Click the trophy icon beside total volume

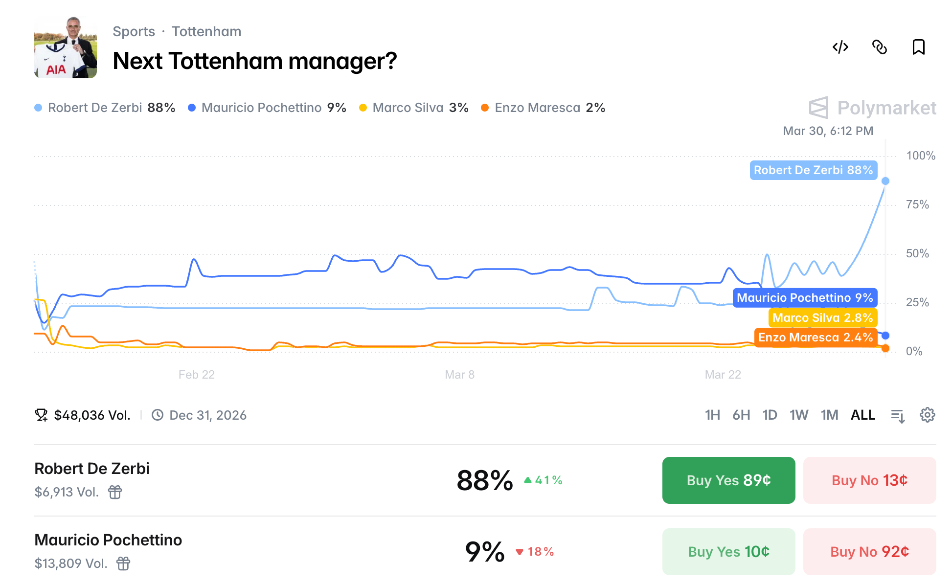[x=41, y=415]
